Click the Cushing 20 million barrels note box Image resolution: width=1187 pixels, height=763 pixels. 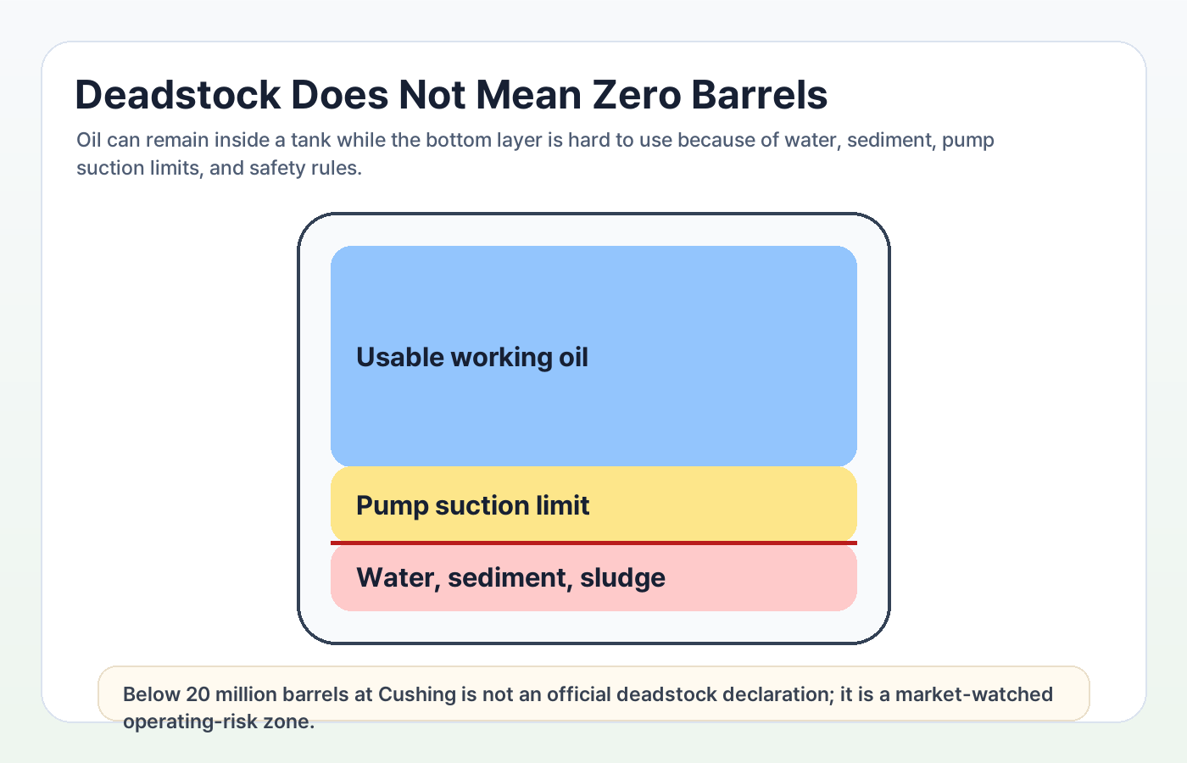(x=593, y=693)
